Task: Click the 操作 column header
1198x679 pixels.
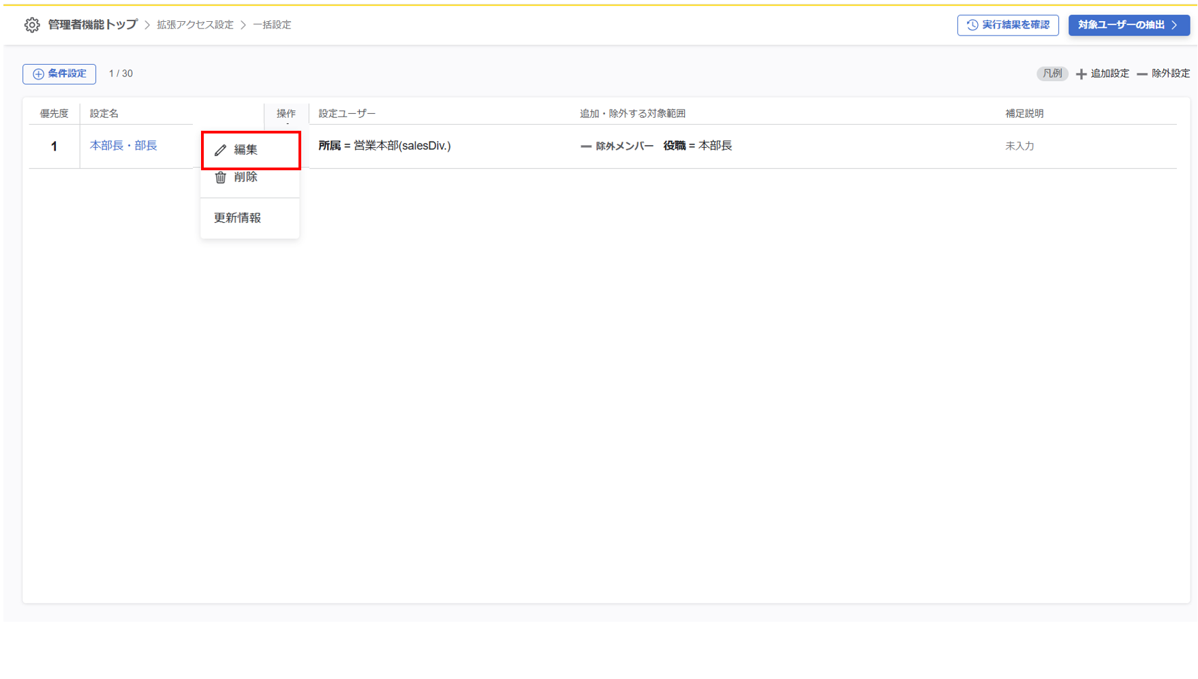Action: tap(286, 114)
